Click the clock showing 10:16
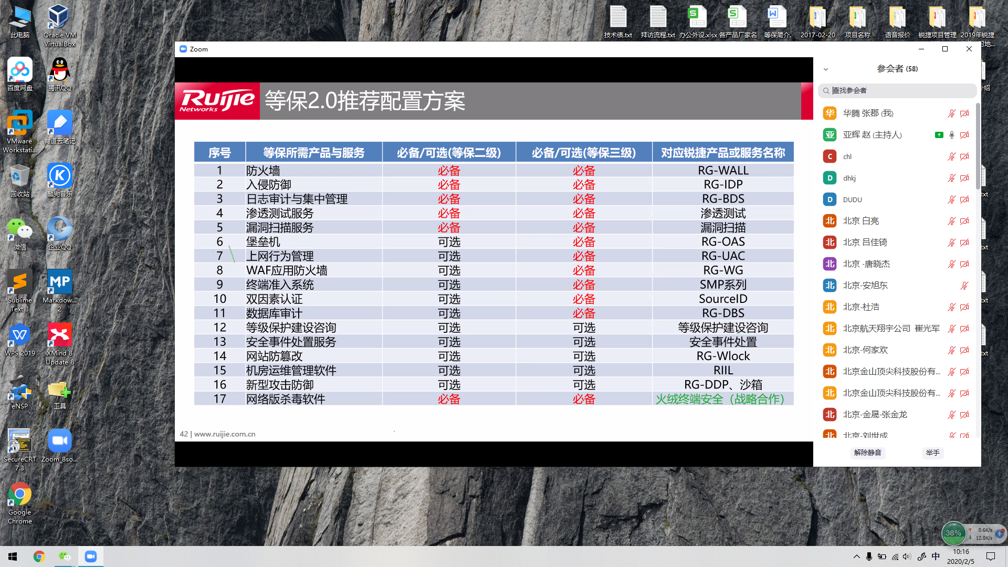The image size is (1008, 567). click(961, 552)
